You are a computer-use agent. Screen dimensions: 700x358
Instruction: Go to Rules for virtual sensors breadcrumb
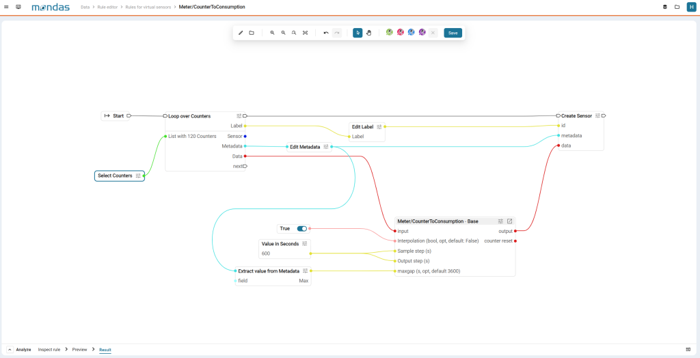tap(150, 7)
